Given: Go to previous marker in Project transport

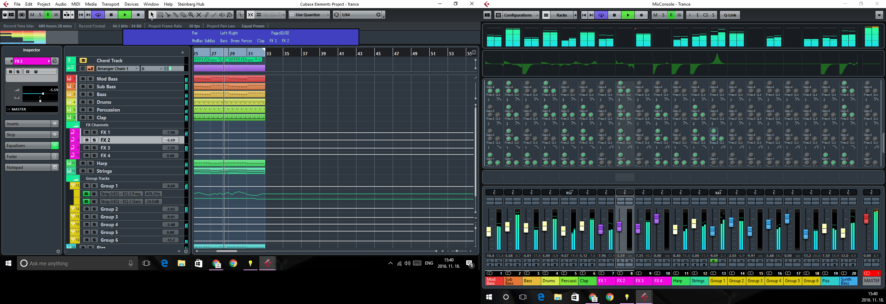Looking at the screenshot, I should point(81,15).
